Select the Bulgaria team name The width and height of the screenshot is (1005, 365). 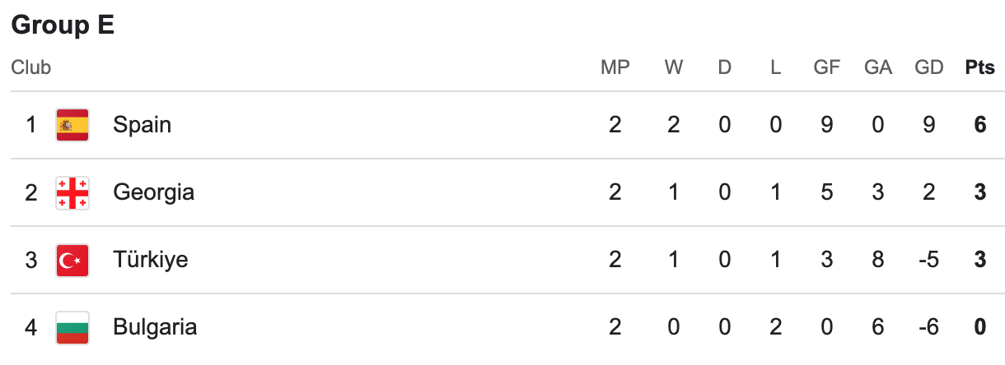click(x=155, y=327)
